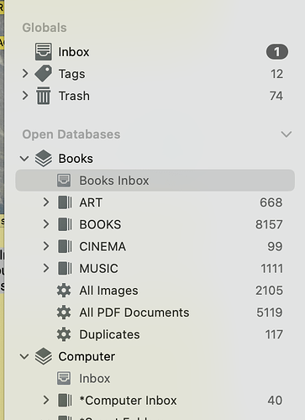Select the Computer database name
Image resolution: width=305 pixels, height=420 pixels.
click(87, 357)
